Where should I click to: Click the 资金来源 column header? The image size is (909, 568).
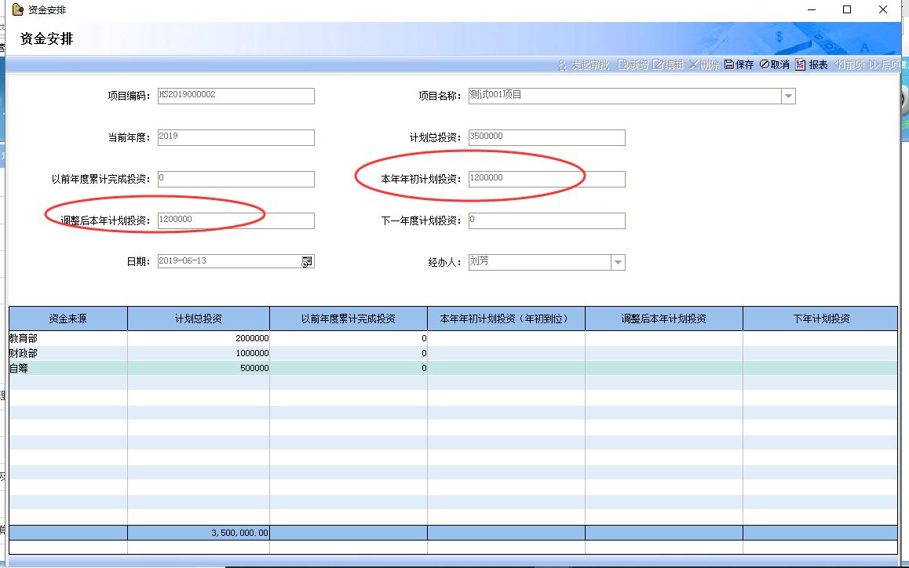[68, 319]
